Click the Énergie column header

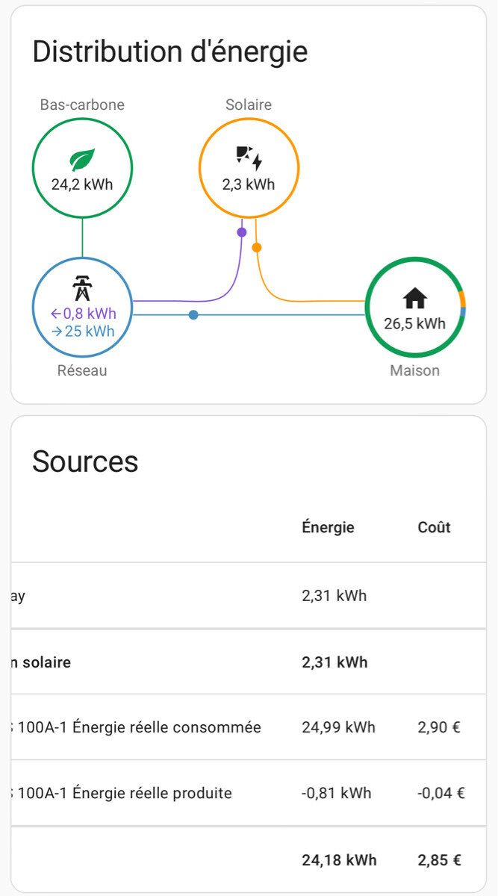(328, 527)
